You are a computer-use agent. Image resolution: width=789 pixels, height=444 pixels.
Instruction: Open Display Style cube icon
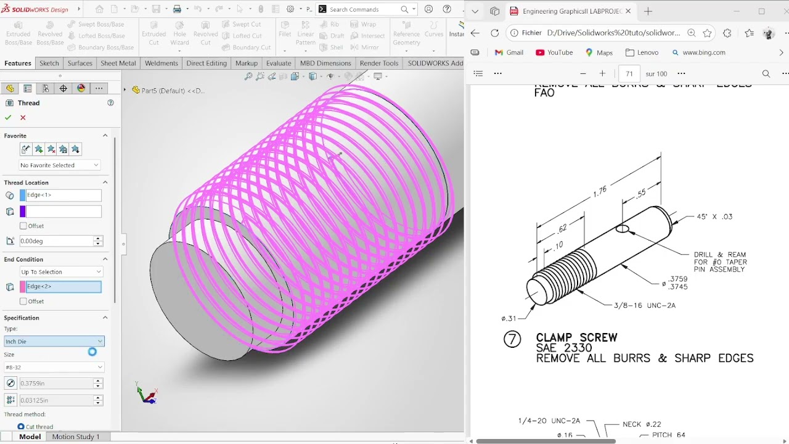[x=313, y=76]
